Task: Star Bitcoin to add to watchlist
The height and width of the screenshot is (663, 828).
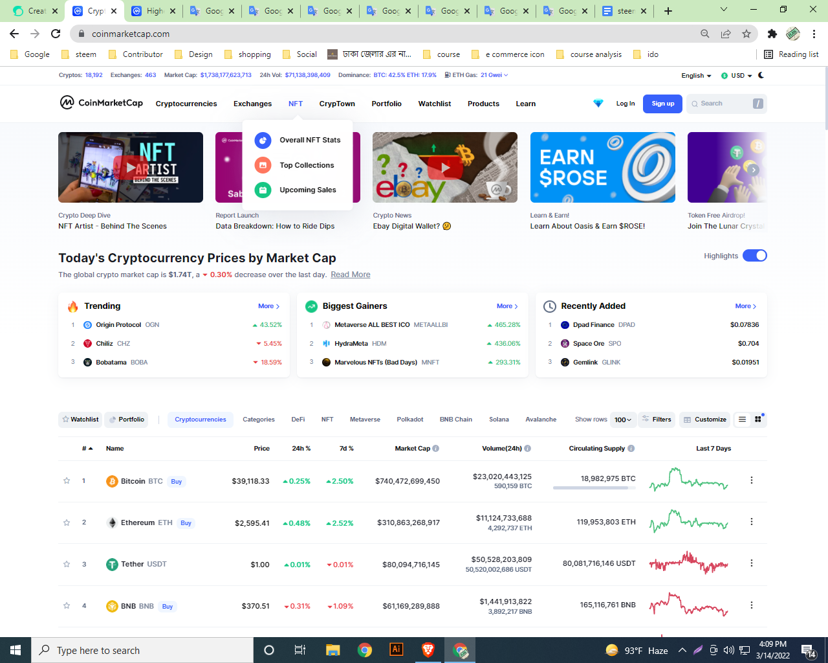Action: pos(66,480)
